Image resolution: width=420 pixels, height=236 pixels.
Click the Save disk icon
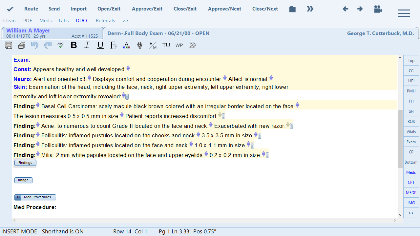tap(9, 45)
